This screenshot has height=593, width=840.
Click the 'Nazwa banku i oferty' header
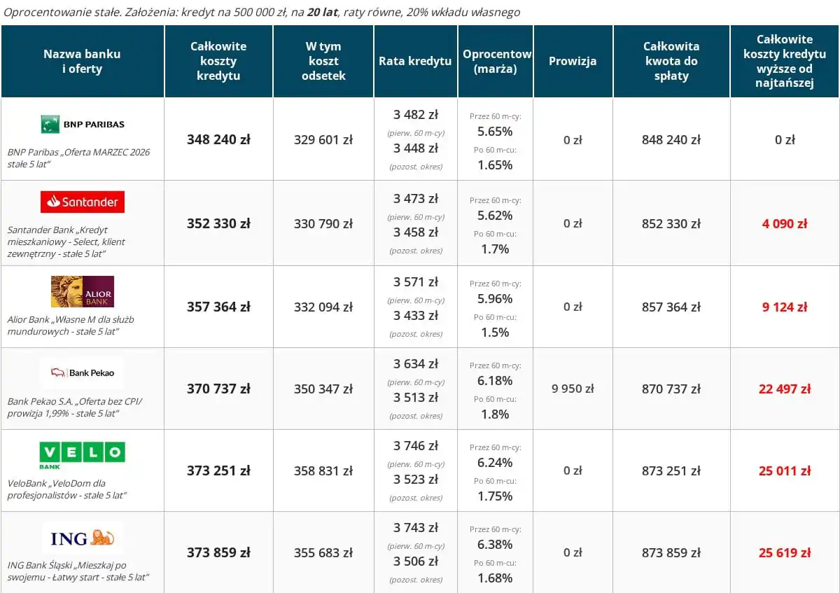[x=82, y=61]
